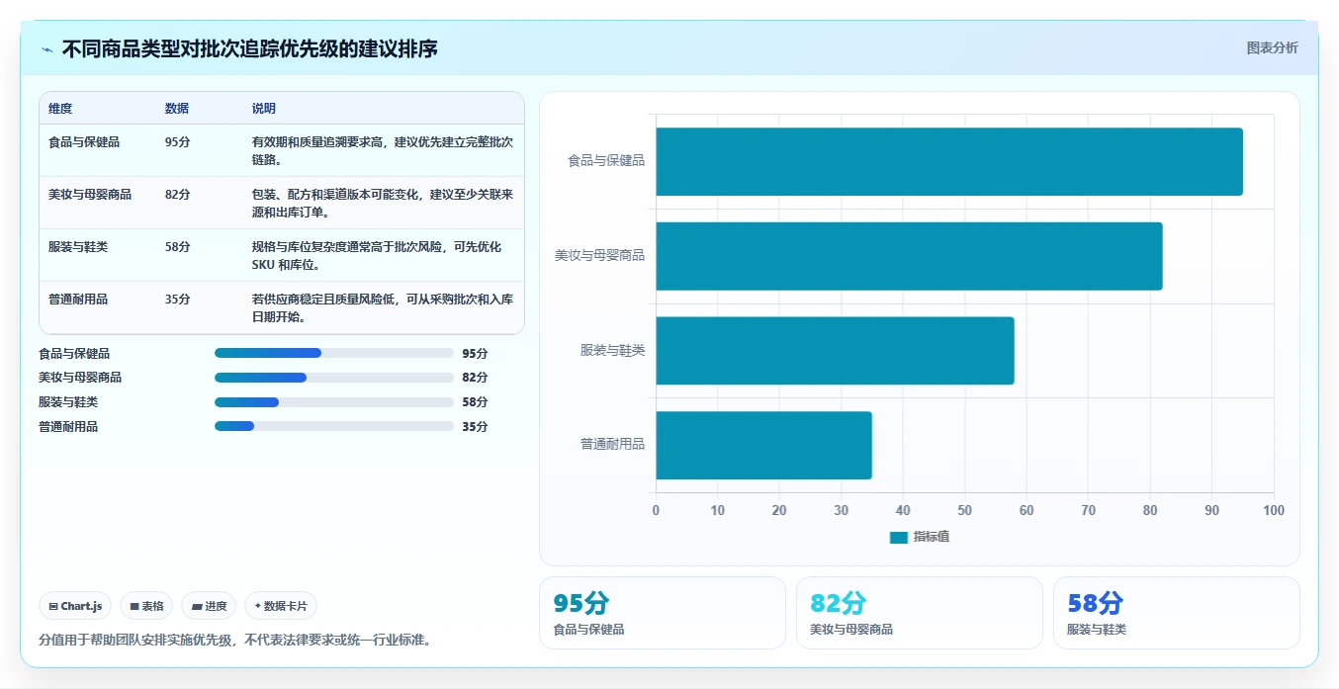Click the 普通耐用品 table cell
The image size is (1339, 689).
[x=78, y=300]
